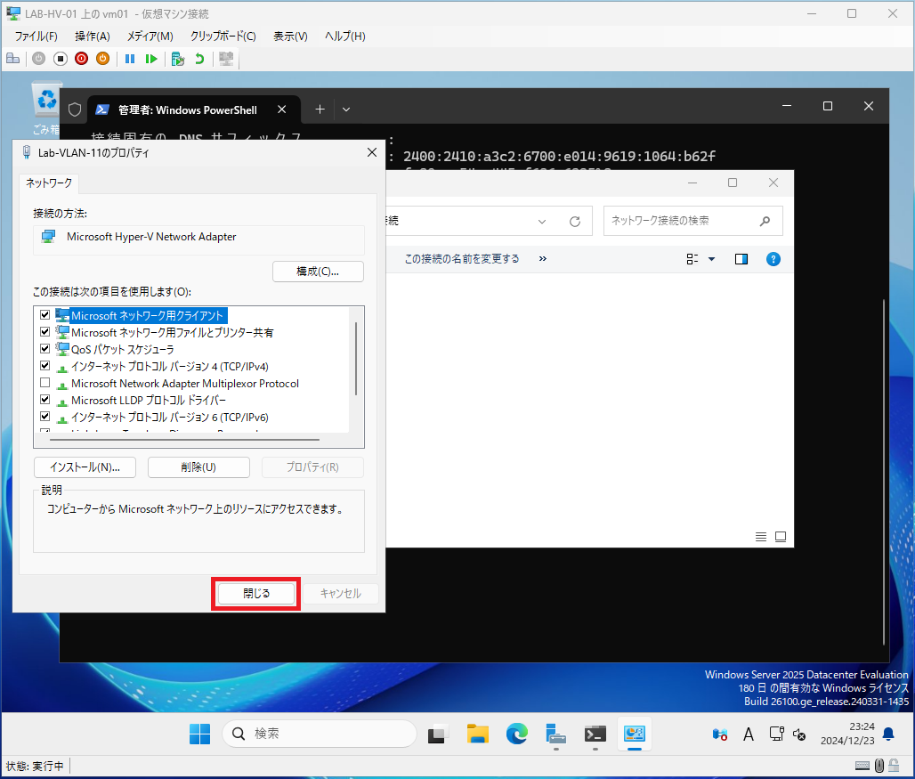Open the メディア(M) menu
Screen dimensions: 915x779
point(150,37)
